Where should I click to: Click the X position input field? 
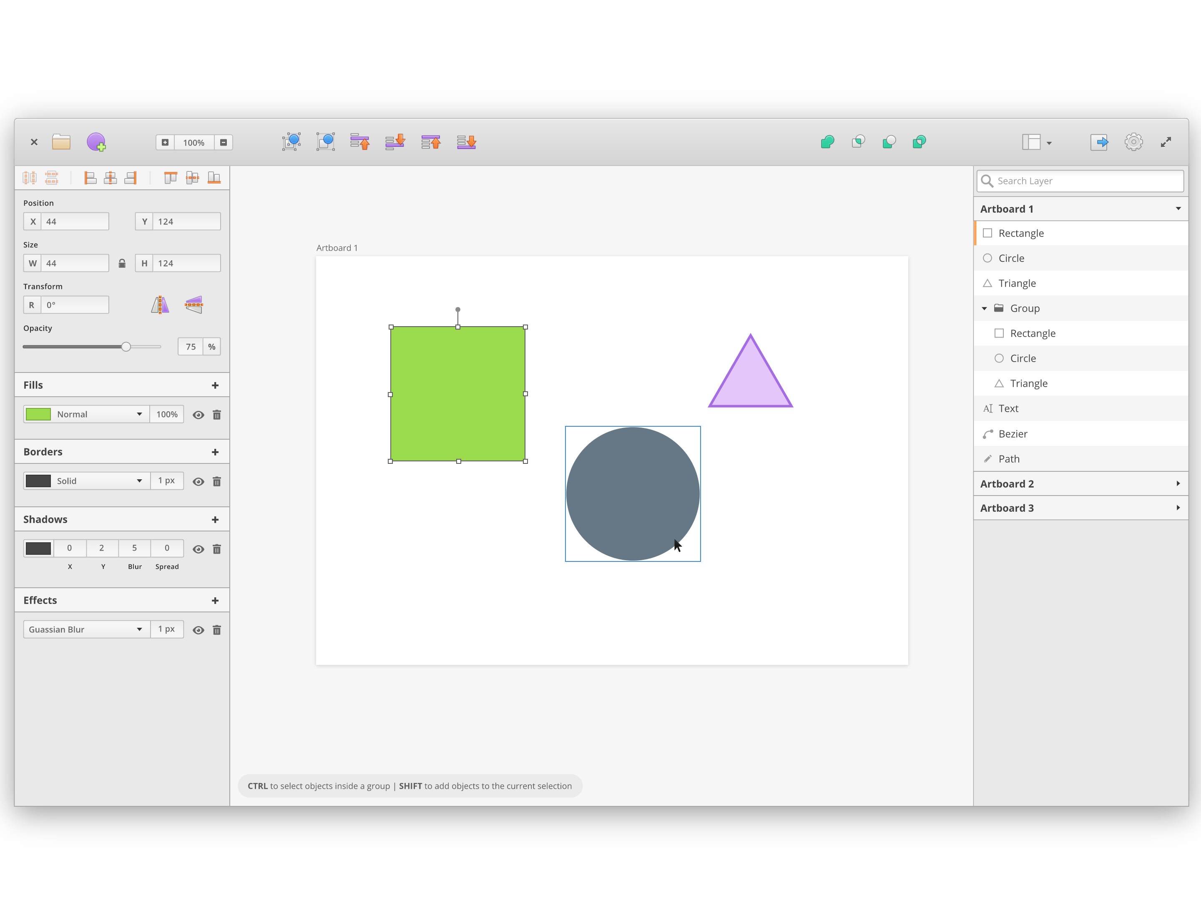(75, 221)
